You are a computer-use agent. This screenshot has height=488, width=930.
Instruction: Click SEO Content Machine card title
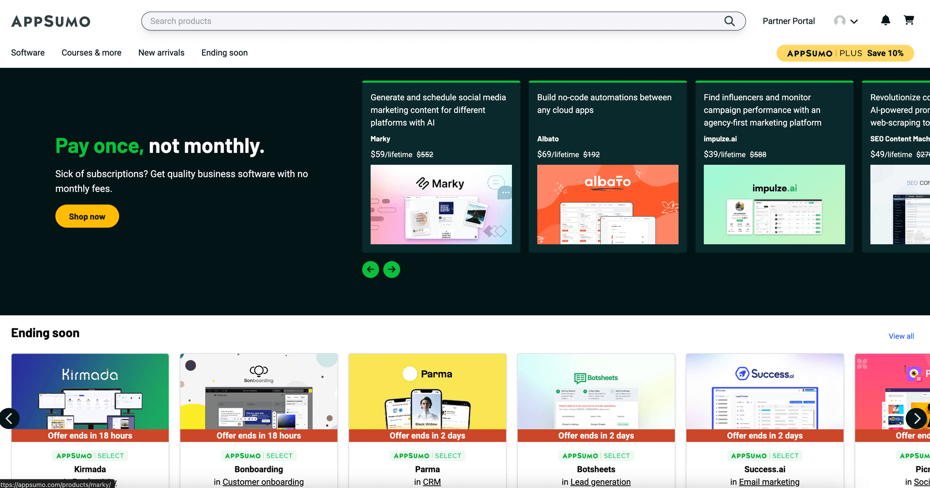click(900, 139)
